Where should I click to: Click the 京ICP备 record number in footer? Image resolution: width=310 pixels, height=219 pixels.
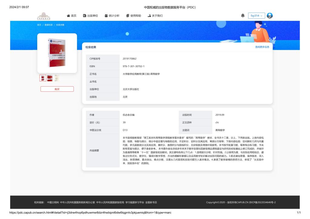point(262,202)
